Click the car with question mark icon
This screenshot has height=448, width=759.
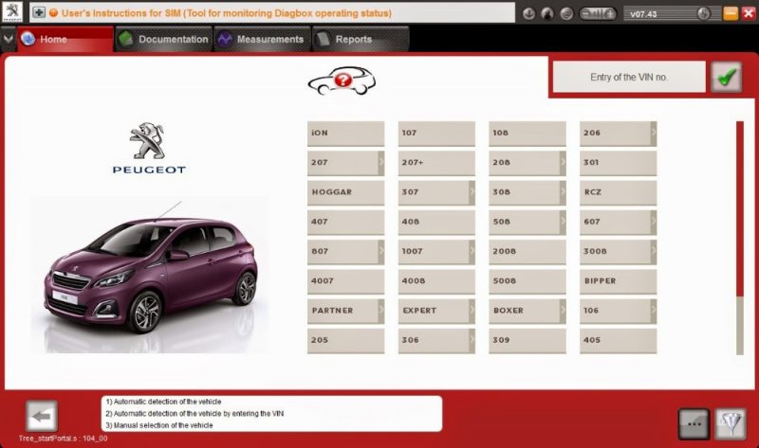point(342,81)
